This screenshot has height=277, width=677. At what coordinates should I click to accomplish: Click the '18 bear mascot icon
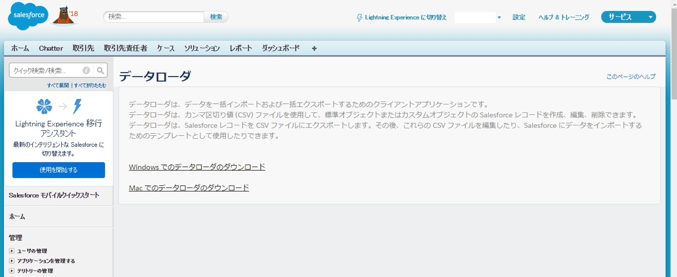pos(64,16)
